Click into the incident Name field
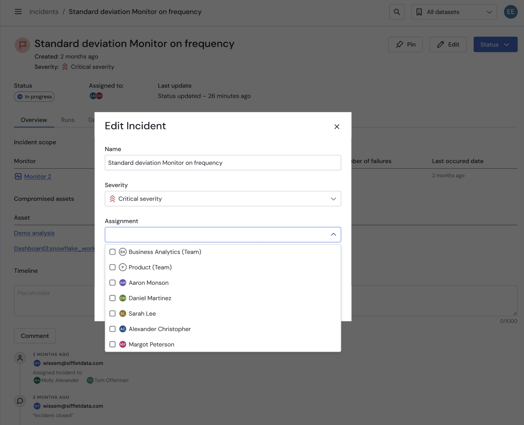The image size is (524, 425). coord(223,163)
